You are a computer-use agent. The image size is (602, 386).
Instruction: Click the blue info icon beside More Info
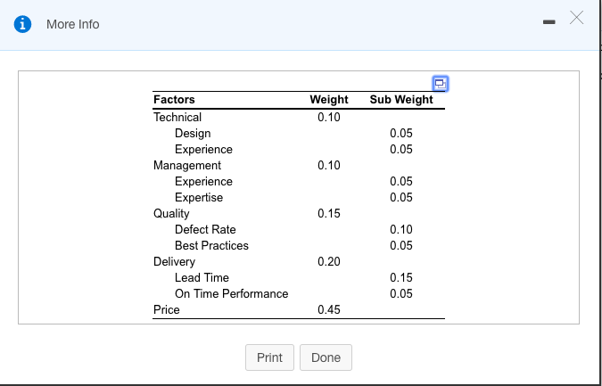[22, 24]
